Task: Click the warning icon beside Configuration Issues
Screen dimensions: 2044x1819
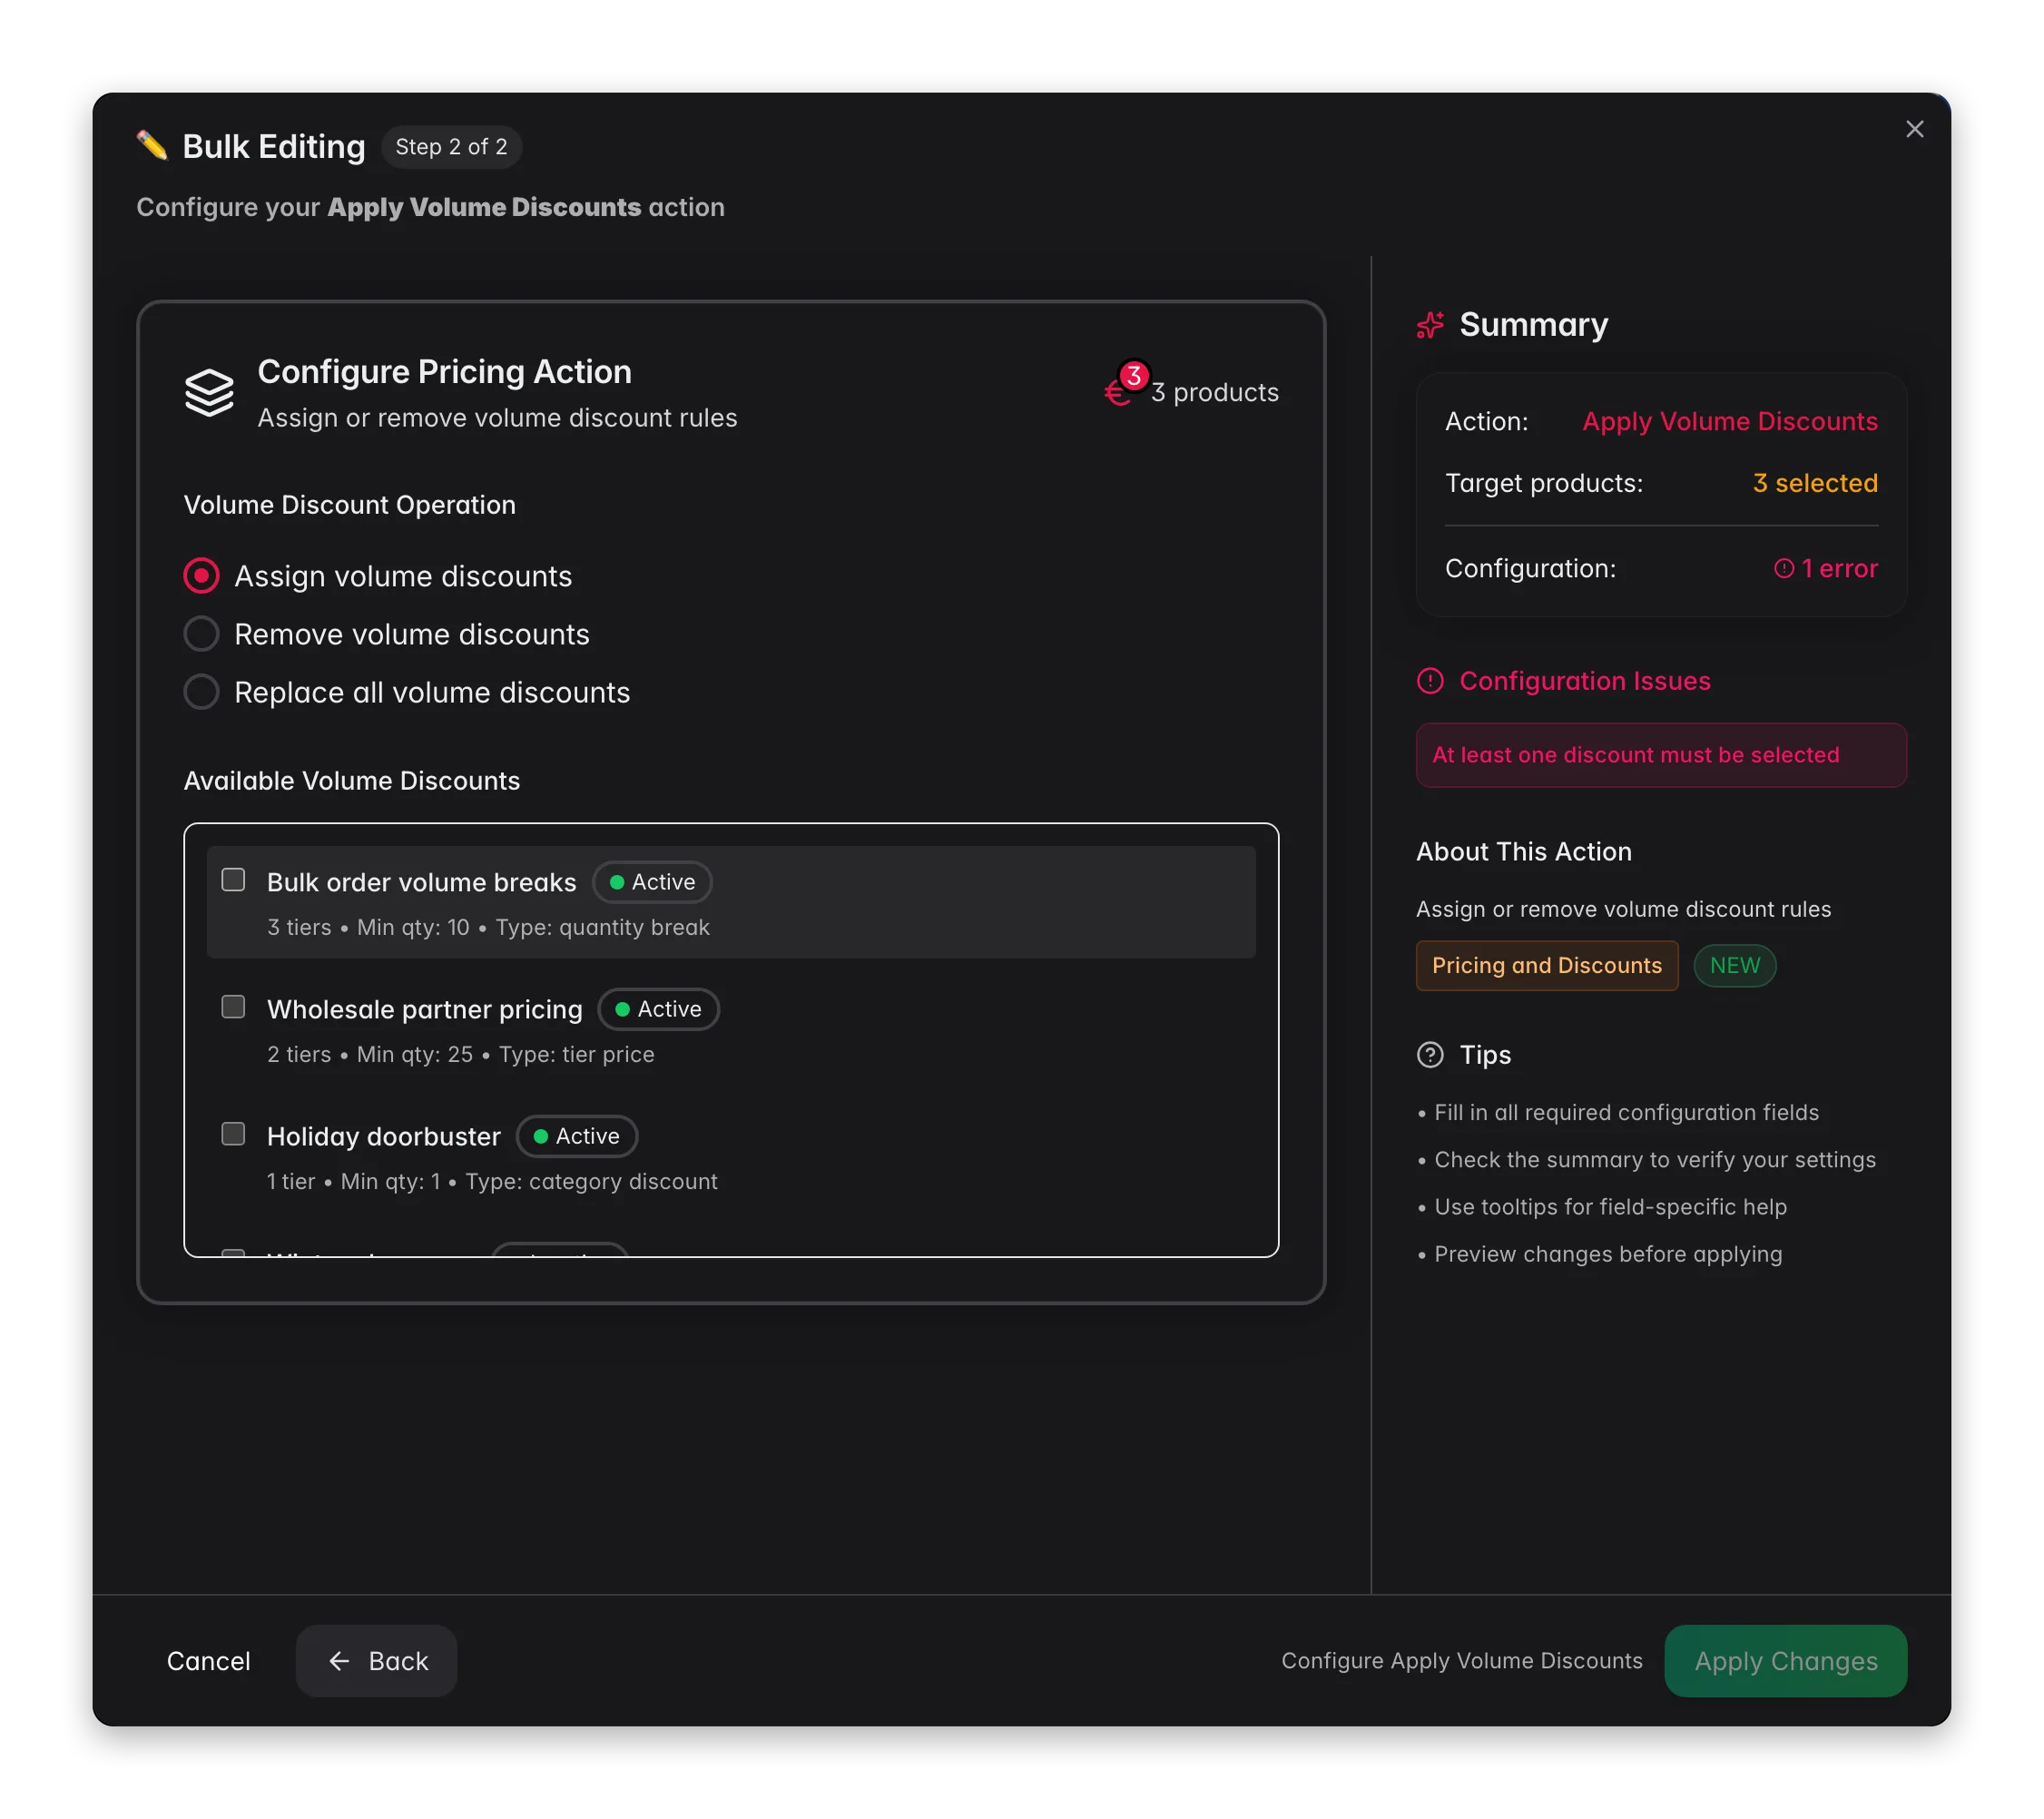Action: 1430,681
